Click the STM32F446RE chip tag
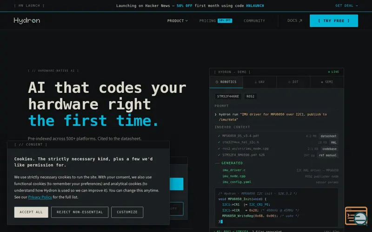Viewport: 372px width, 232px height. (228, 97)
